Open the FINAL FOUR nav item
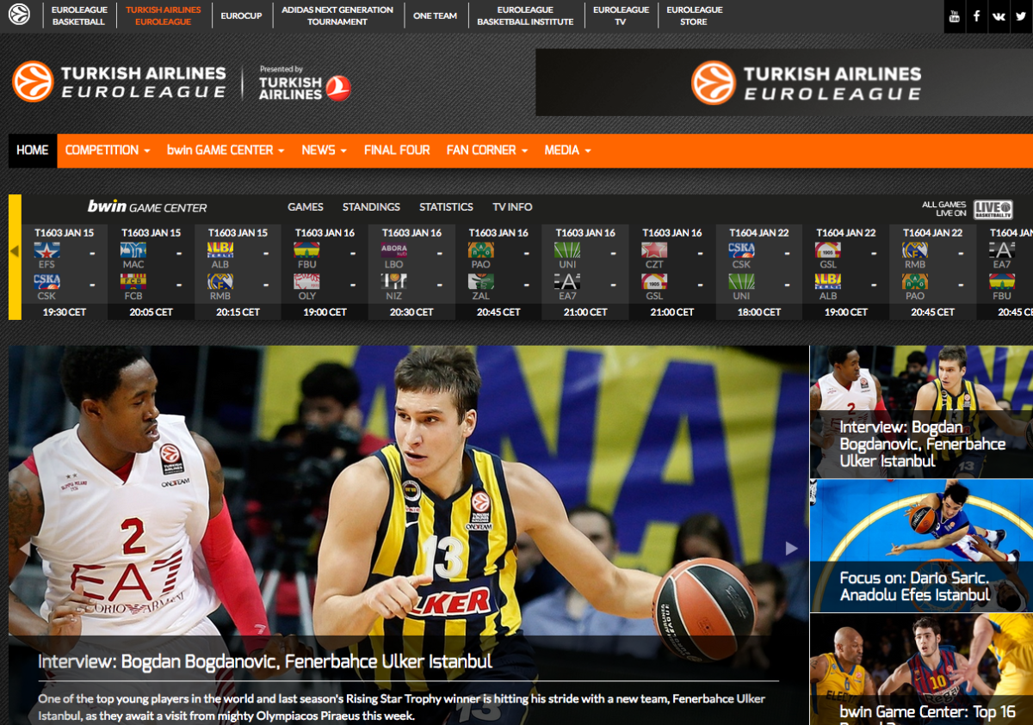The height and width of the screenshot is (725, 1033). click(397, 151)
